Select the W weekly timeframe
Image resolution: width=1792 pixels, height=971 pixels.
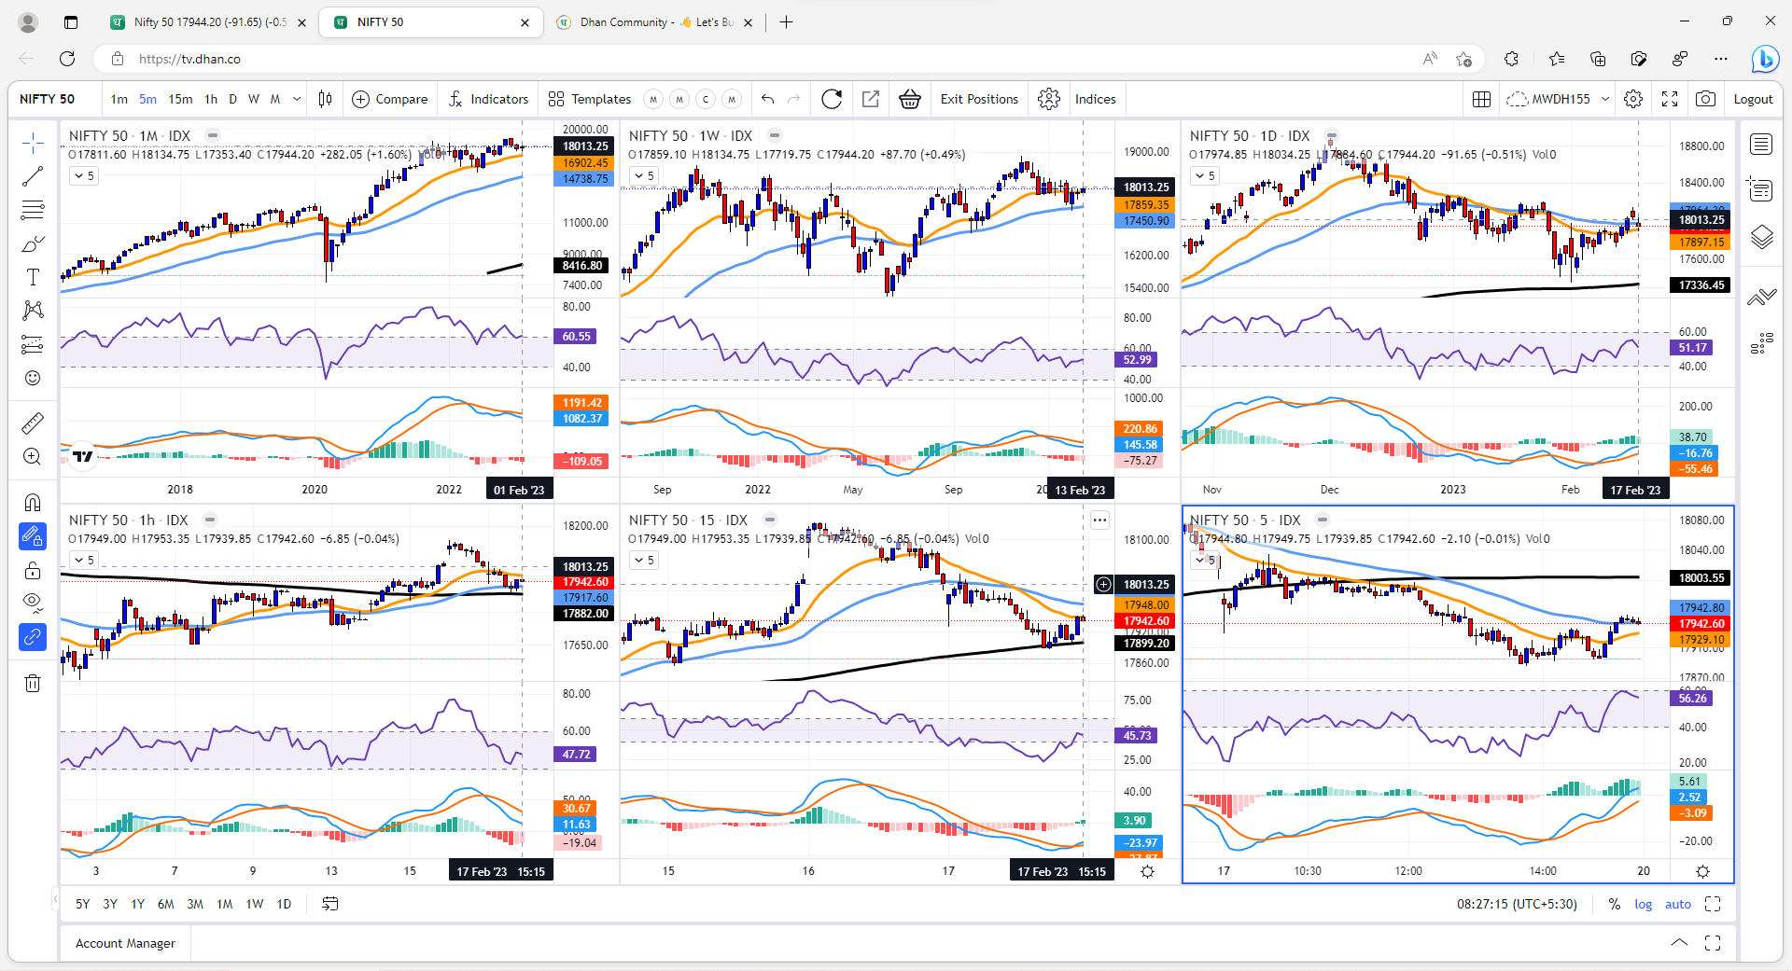tap(254, 99)
